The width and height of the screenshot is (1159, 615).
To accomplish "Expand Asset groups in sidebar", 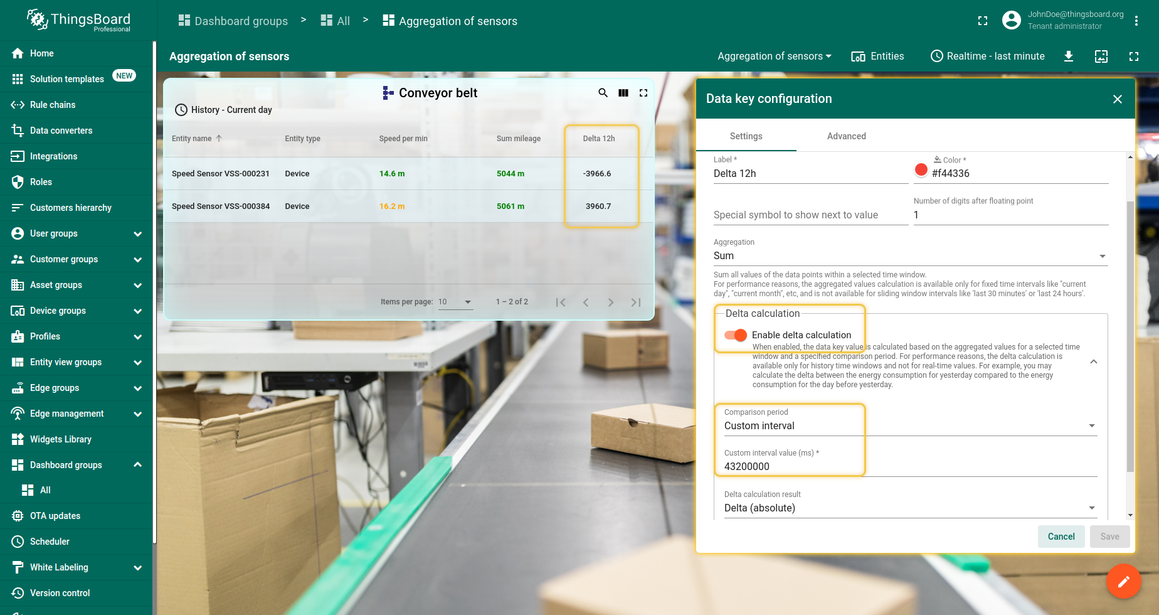I will (x=138, y=286).
